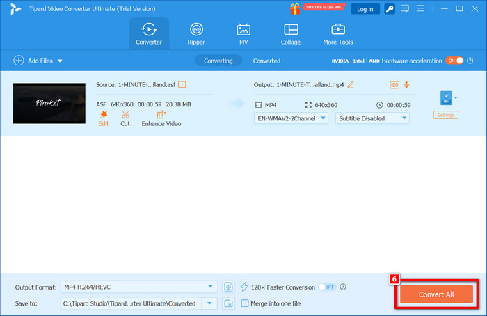The width and height of the screenshot is (487, 316).
Task: Open the Output Format MP4 H.264/HEVC dropdown
Action: point(139,287)
